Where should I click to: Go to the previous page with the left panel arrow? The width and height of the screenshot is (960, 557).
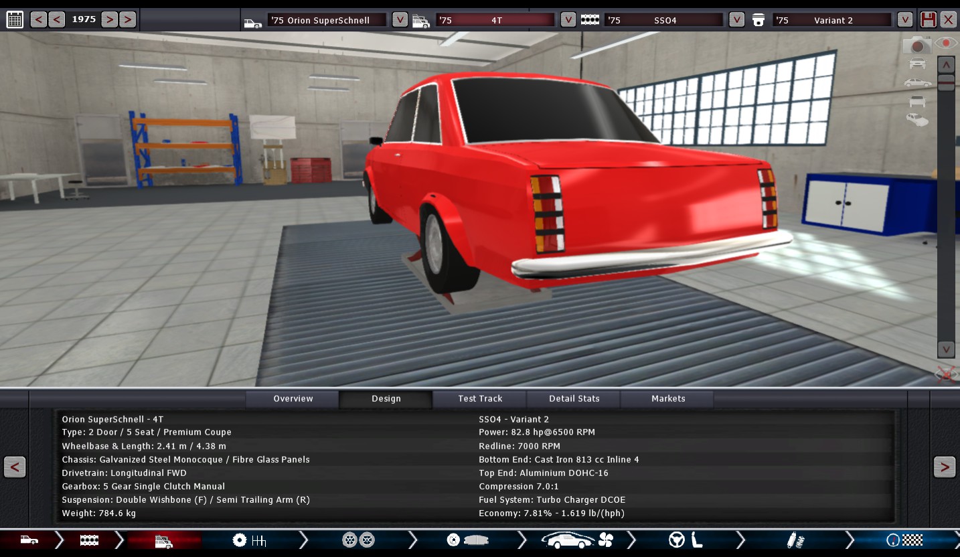click(x=15, y=467)
